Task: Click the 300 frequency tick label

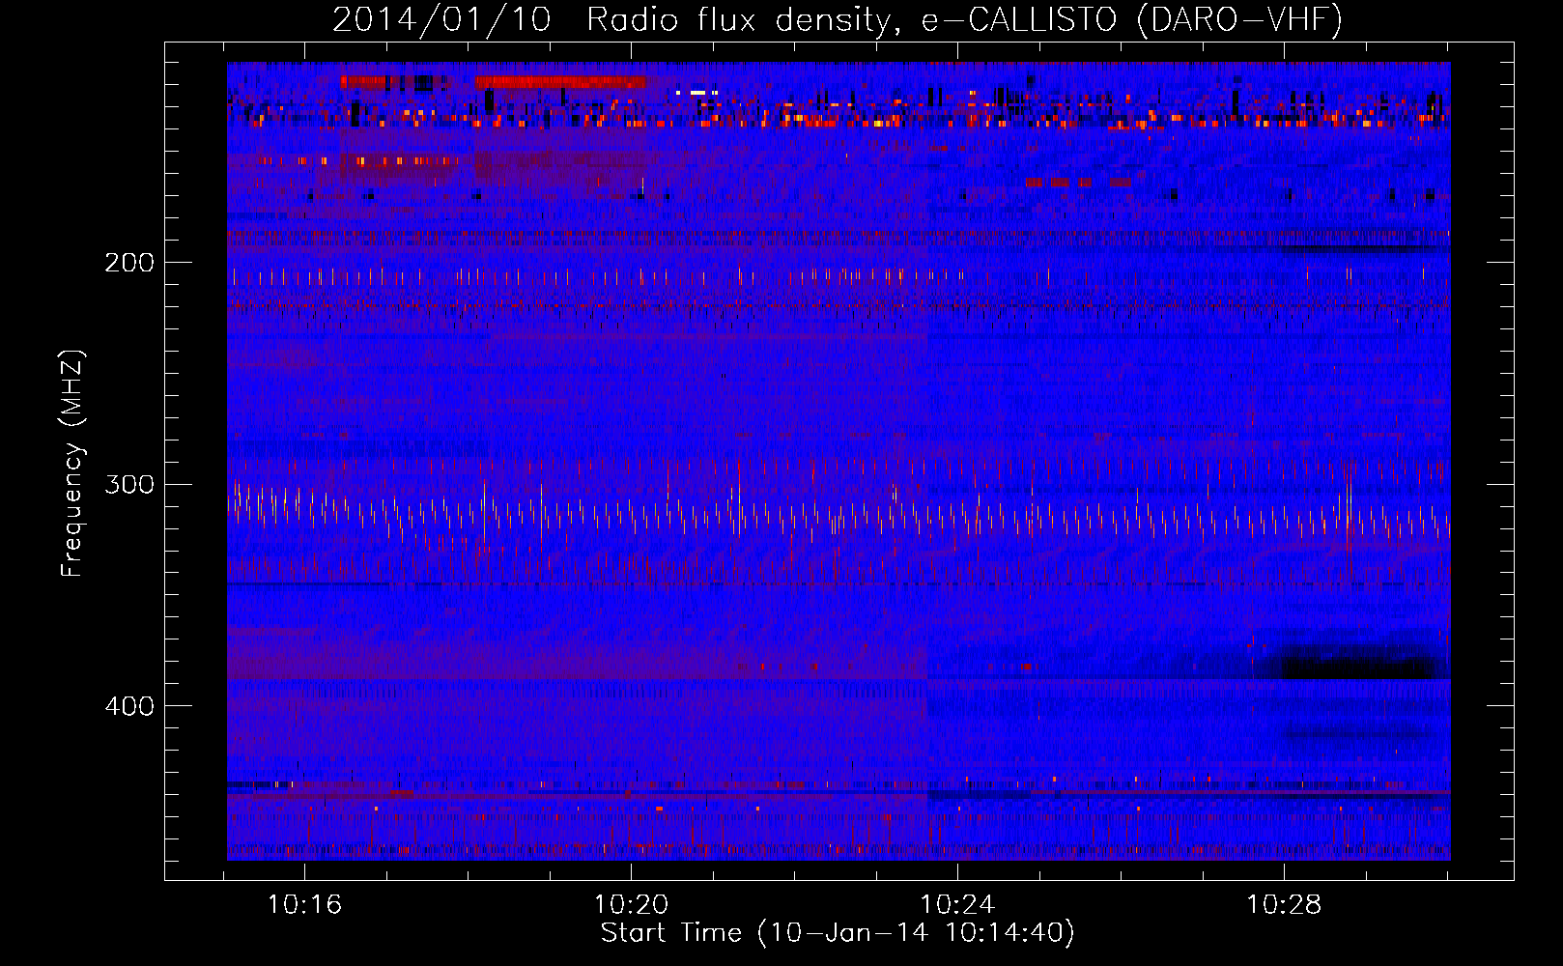Action: tap(129, 484)
